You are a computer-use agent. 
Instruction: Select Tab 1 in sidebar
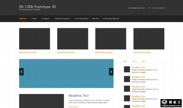[x=125, y=62]
